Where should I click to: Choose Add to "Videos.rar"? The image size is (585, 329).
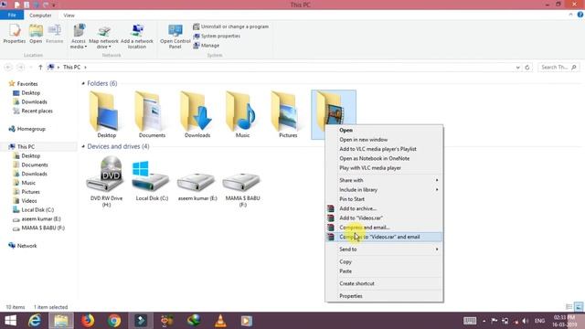coord(384,218)
